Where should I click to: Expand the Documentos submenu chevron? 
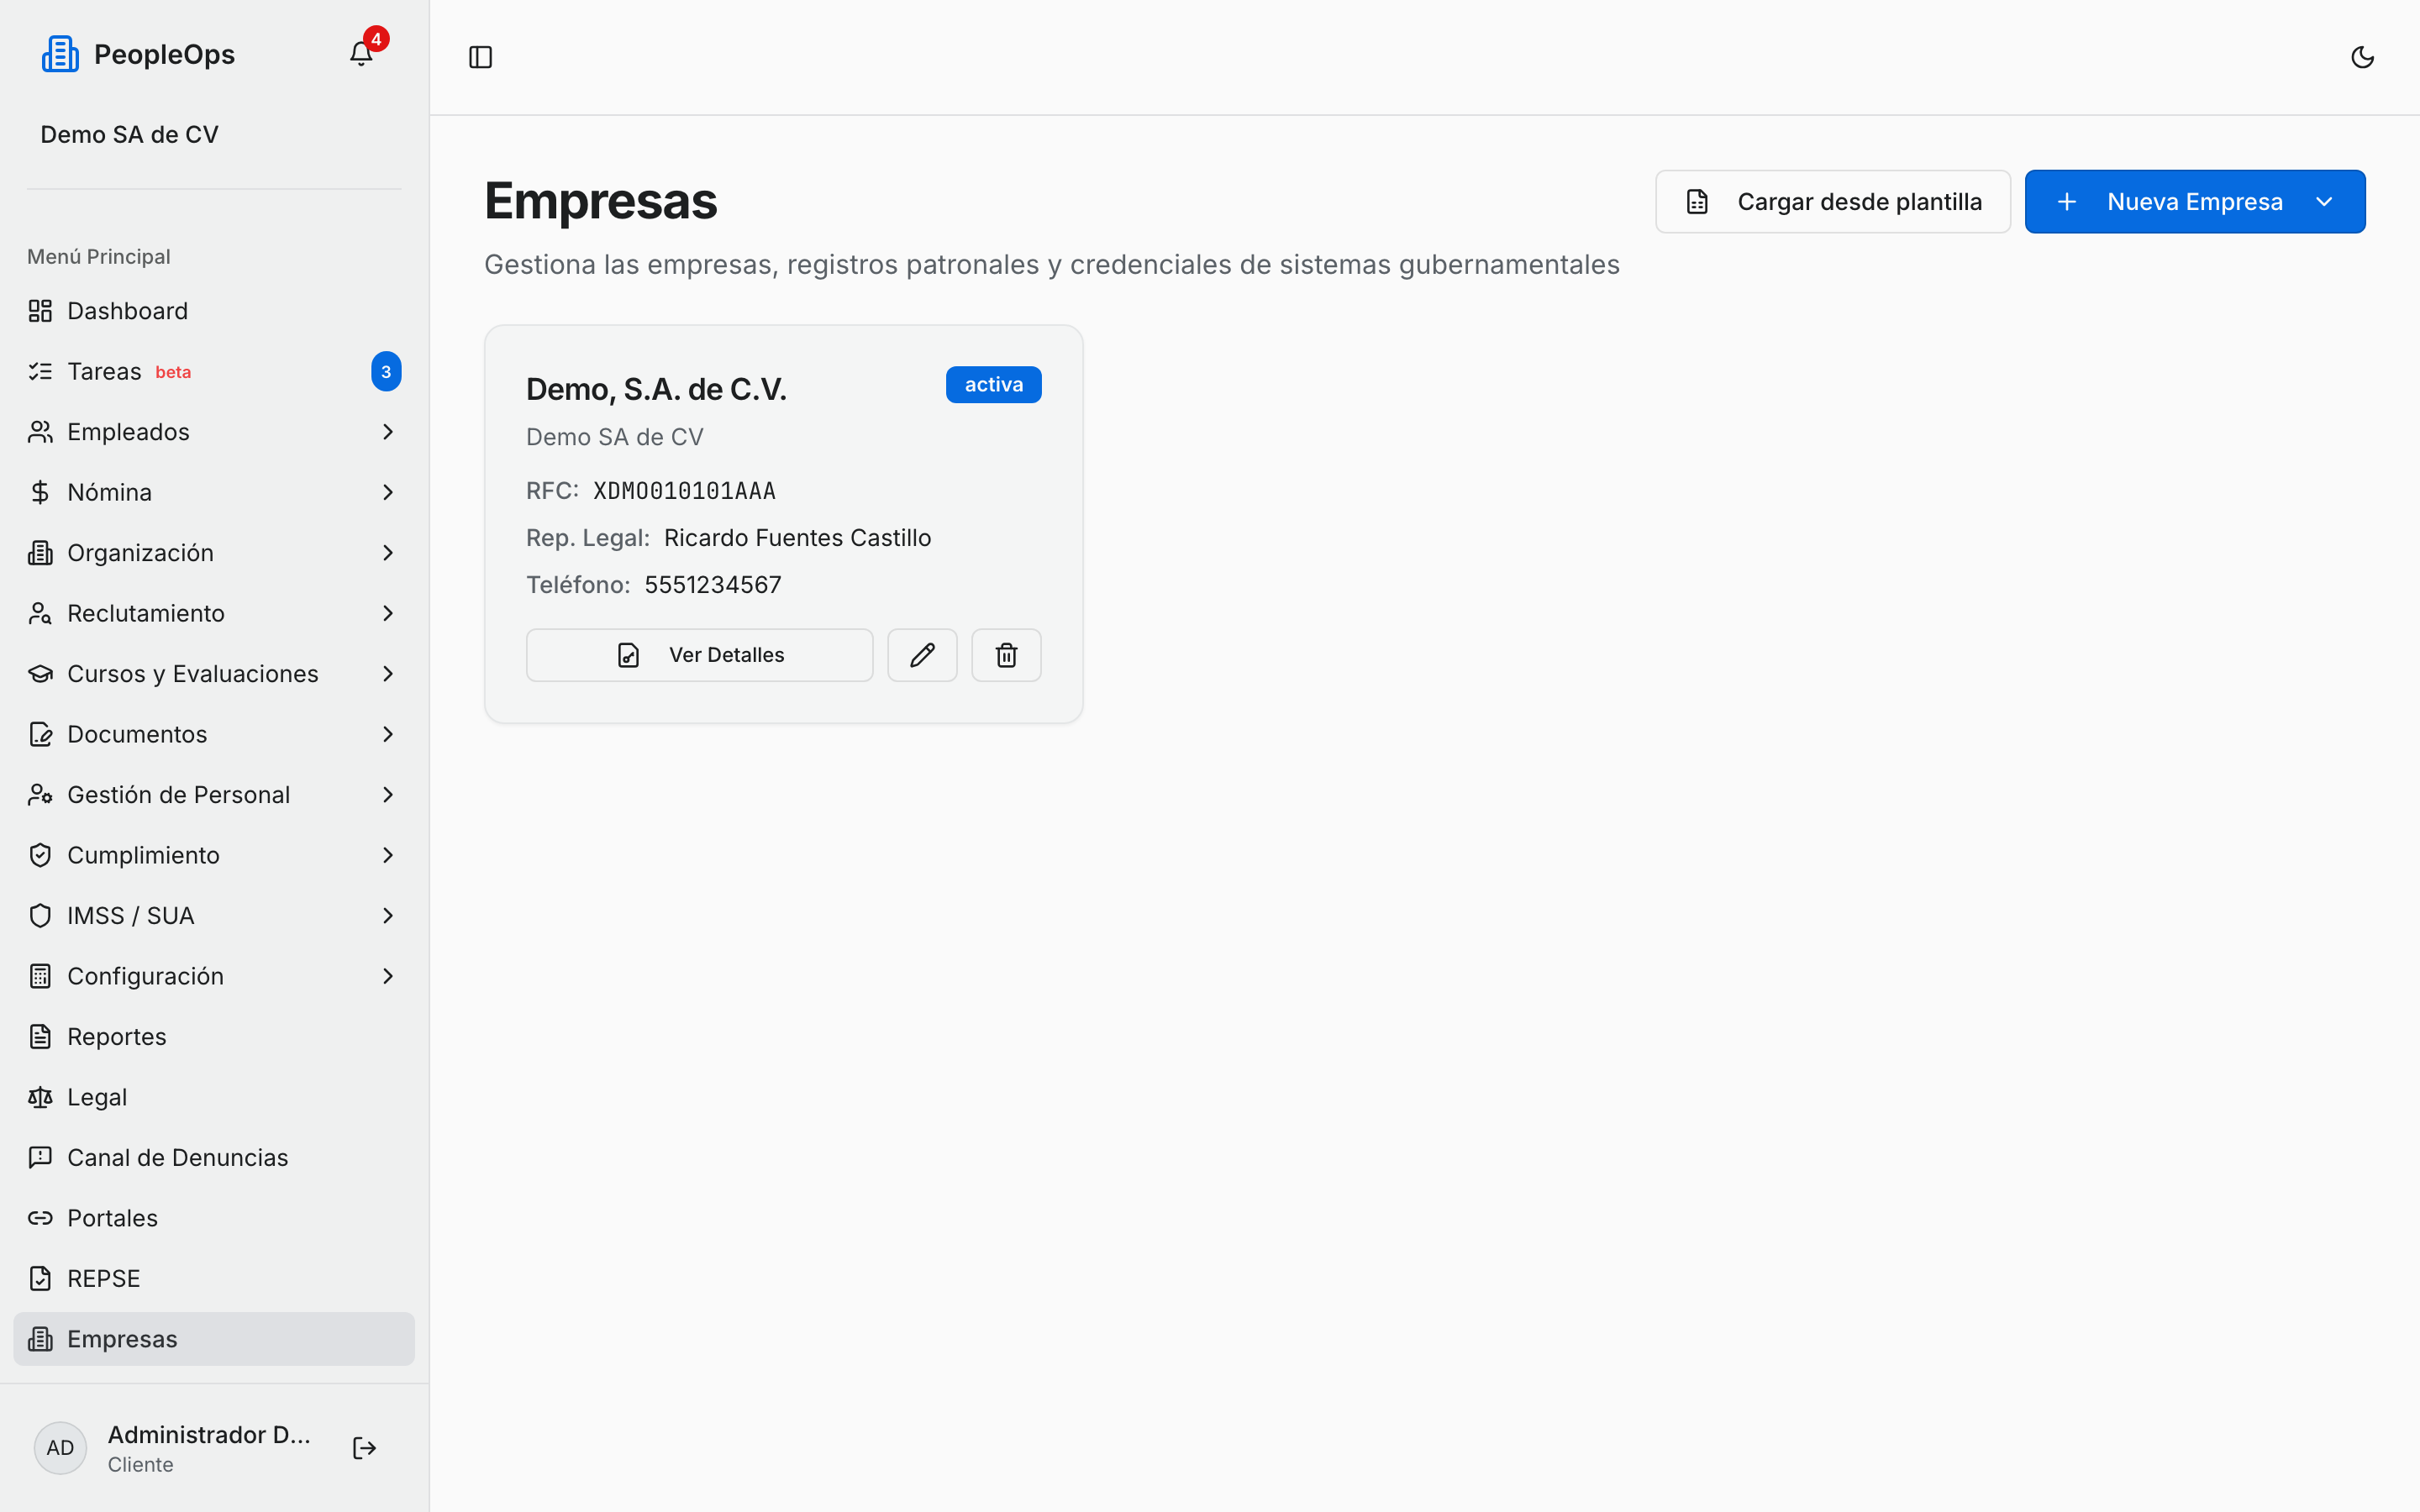point(388,734)
